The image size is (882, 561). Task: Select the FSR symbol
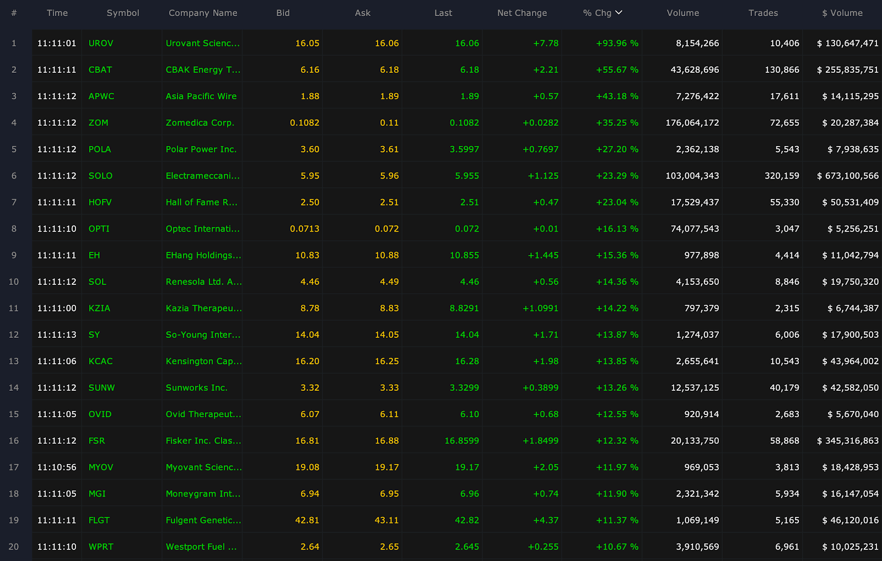pyautogui.click(x=96, y=440)
